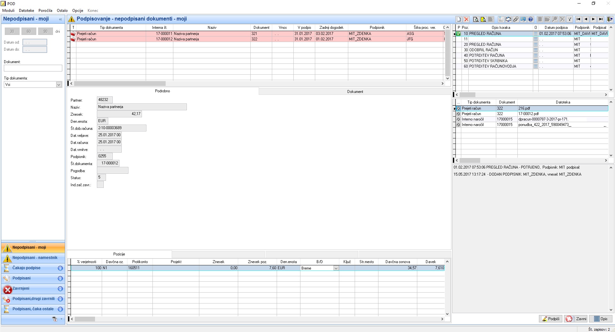Collapse the Nepodpisani - moji side panel
Viewport: 615px width, 332px height.
pos(60,19)
